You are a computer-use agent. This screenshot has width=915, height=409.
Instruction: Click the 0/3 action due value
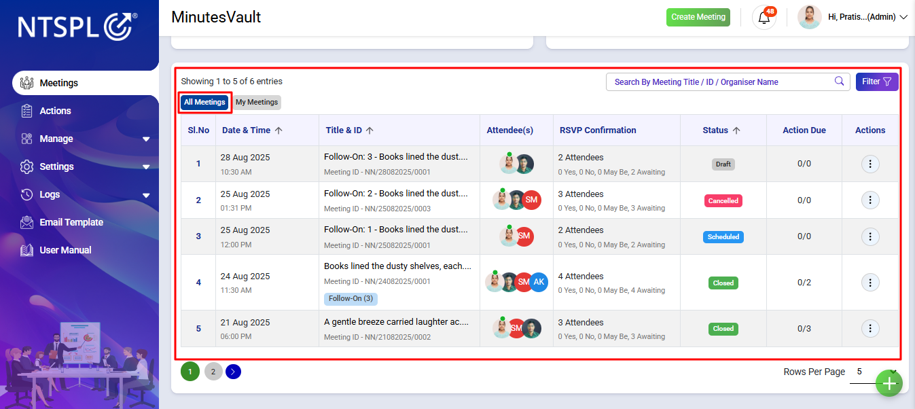(x=804, y=329)
